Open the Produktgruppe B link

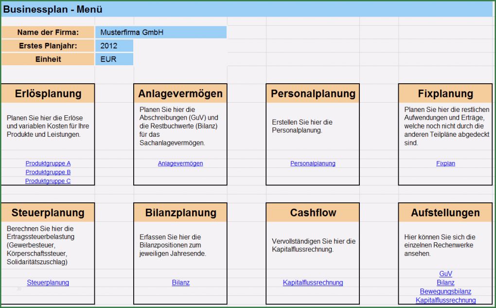click(x=48, y=172)
